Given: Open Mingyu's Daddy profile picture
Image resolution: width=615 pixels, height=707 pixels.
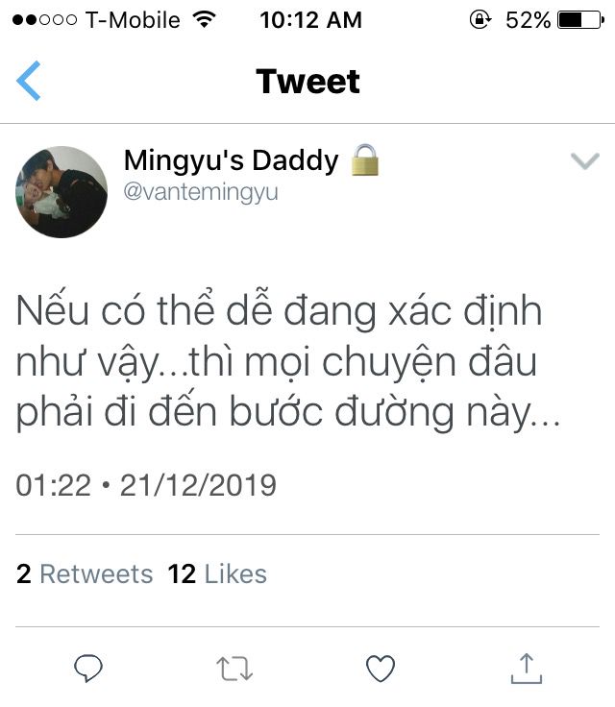Looking at the screenshot, I should 61,191.
